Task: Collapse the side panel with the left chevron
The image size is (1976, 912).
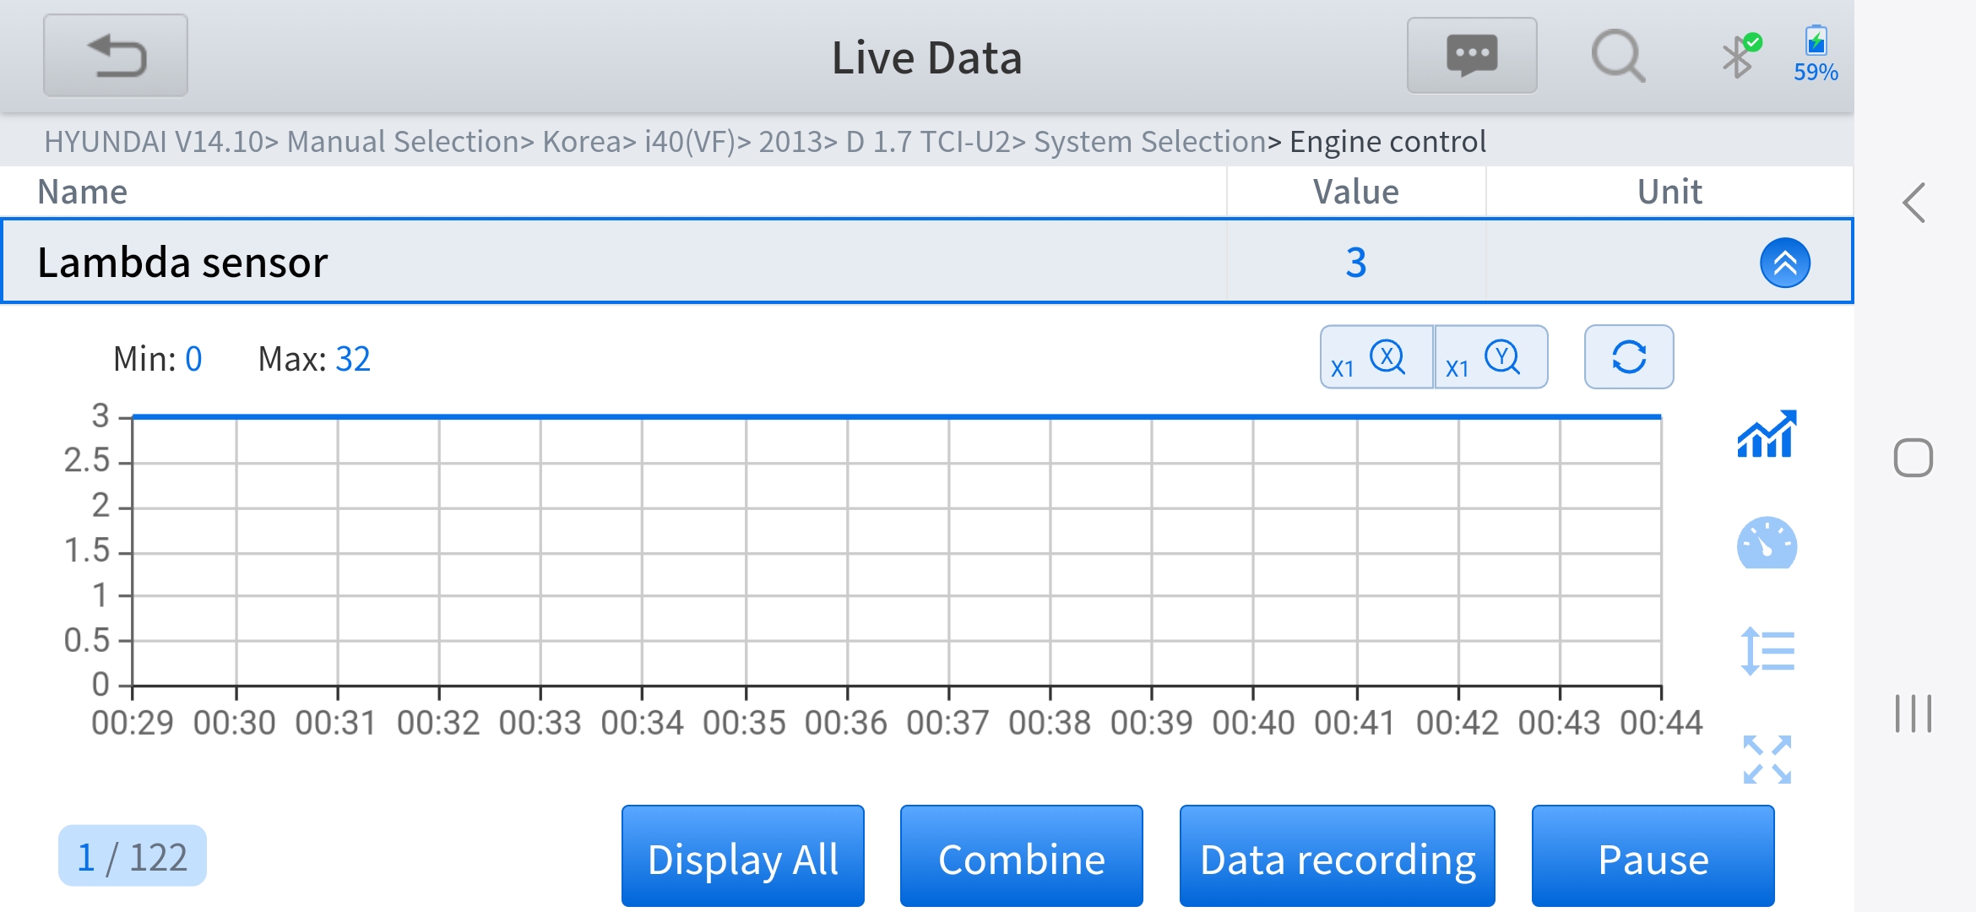Action: coord(1914,203)
